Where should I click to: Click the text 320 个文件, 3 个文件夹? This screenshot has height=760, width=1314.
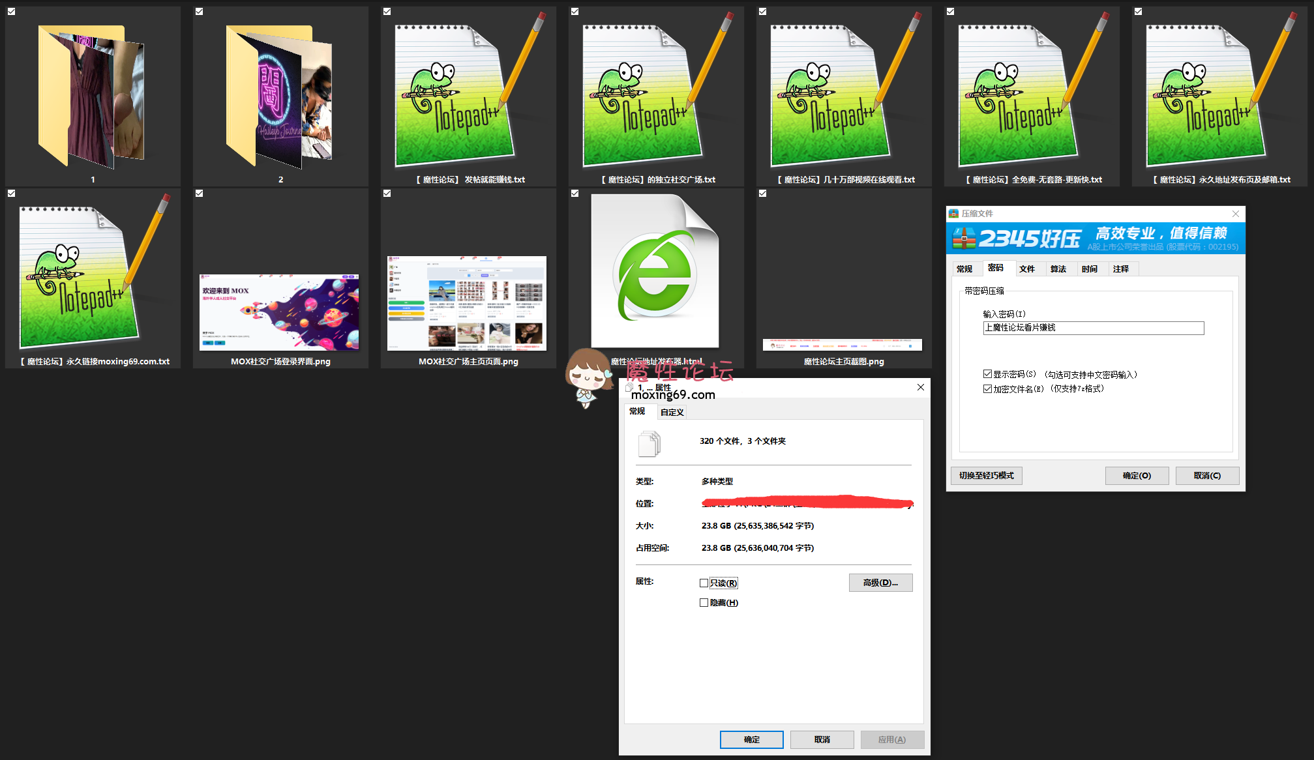click(x=743, y=441)
